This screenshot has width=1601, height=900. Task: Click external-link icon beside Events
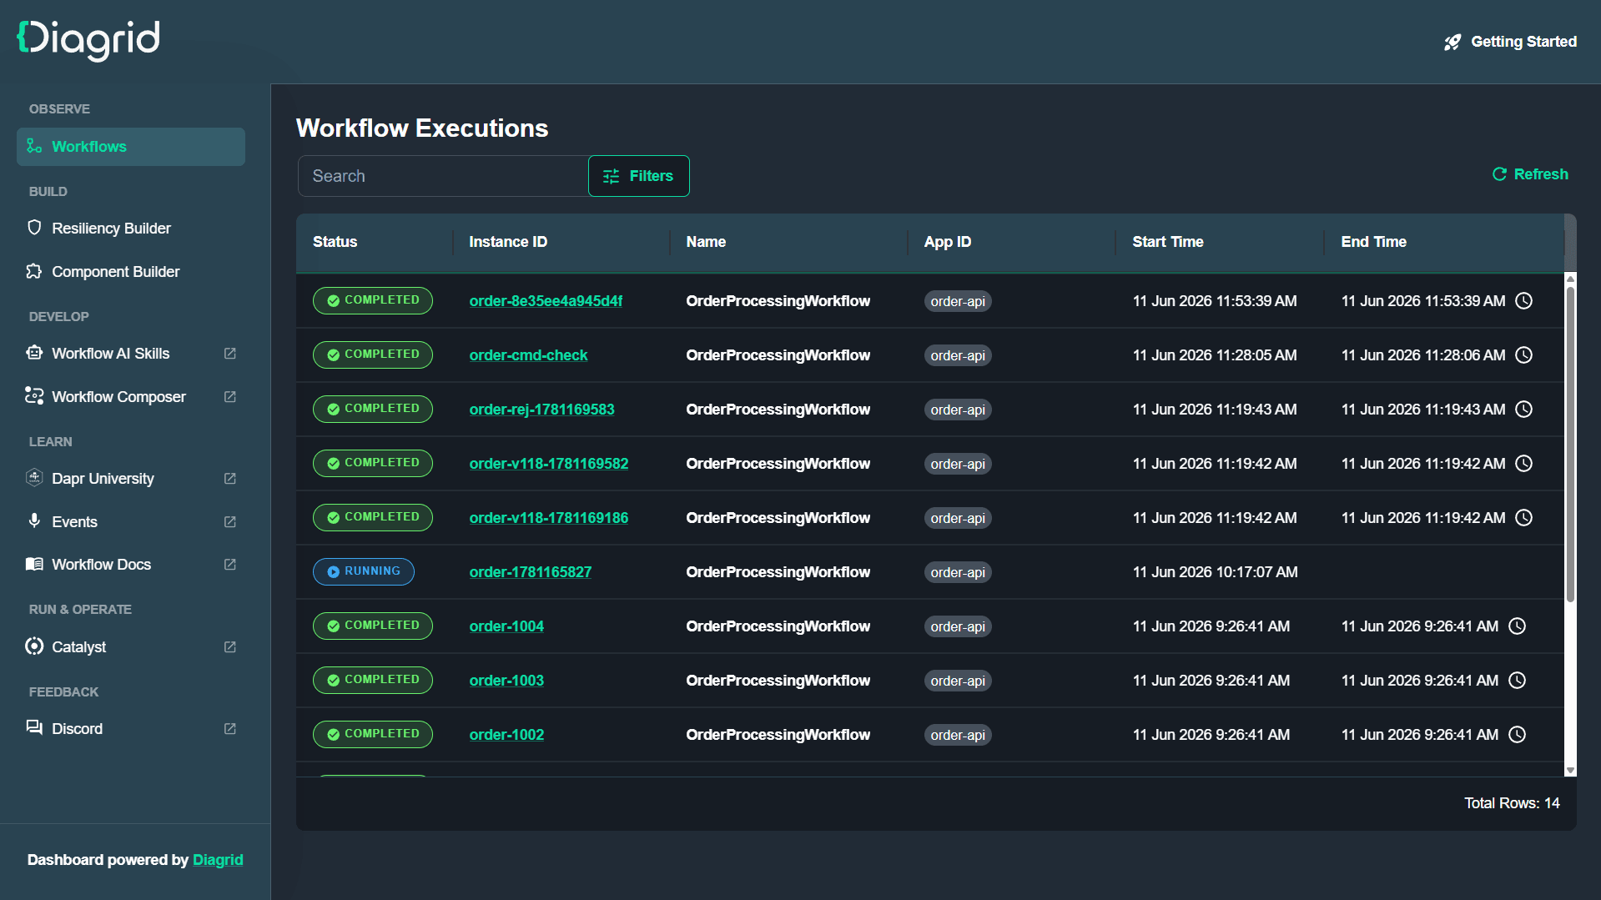[x=230, y=522]
